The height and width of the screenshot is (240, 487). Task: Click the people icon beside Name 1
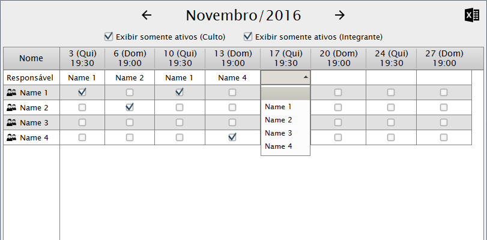coord(11,93)
